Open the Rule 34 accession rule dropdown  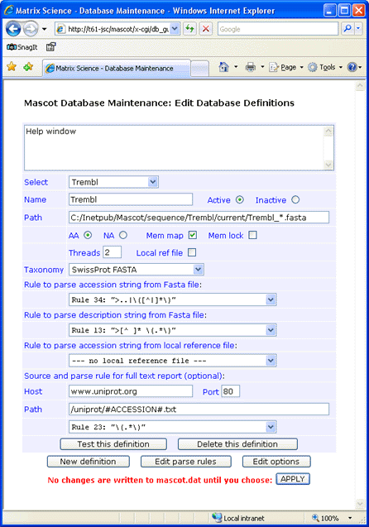[173, 299]
